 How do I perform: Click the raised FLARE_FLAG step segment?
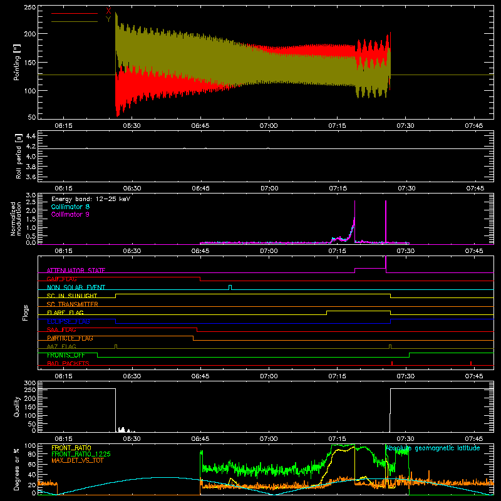pyautogui.click(x=358, y=311)
